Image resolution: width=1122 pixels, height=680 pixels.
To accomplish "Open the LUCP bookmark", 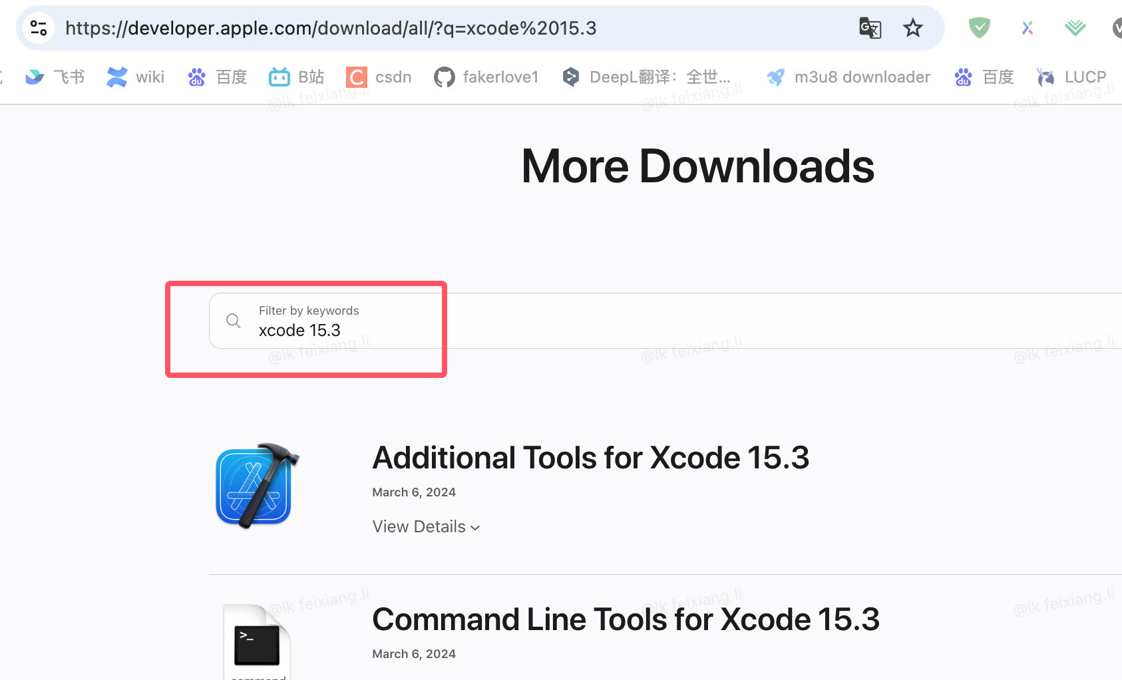I will pos(1071,77).
